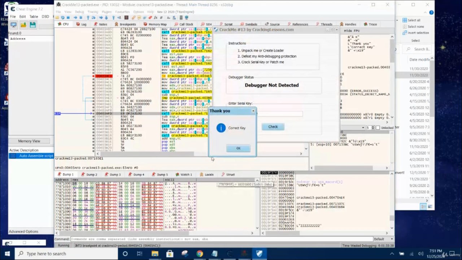Image resolution: width=462 pixels, height=260 pixels.
Task: Expand the calling convention dropdown left of 5
Action: point(363,128)
